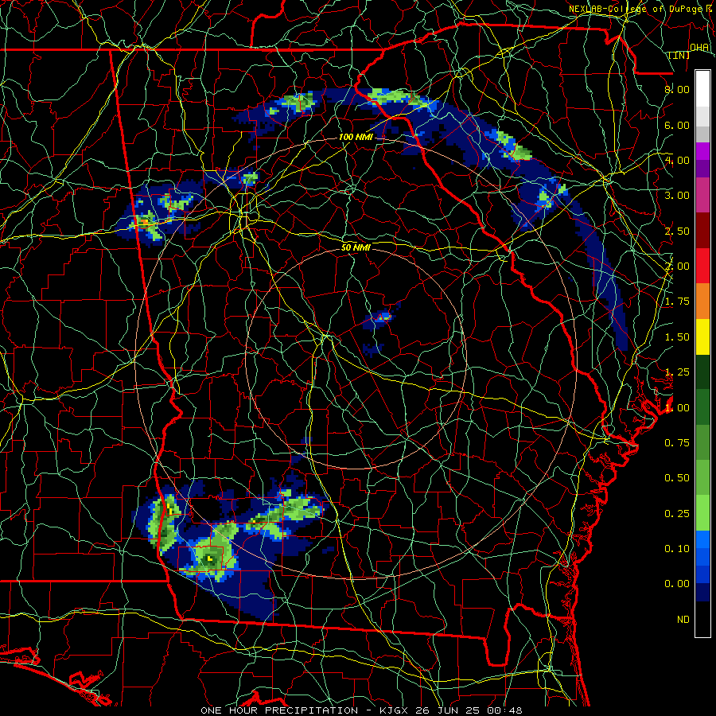Screen dimensions: 716x716
Task: Click the '0.00' legend value
Action: (677, 584)
